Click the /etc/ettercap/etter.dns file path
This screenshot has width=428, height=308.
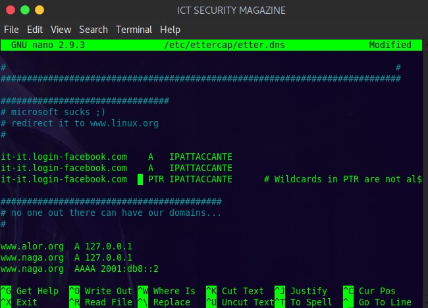(x=224, y=45)
